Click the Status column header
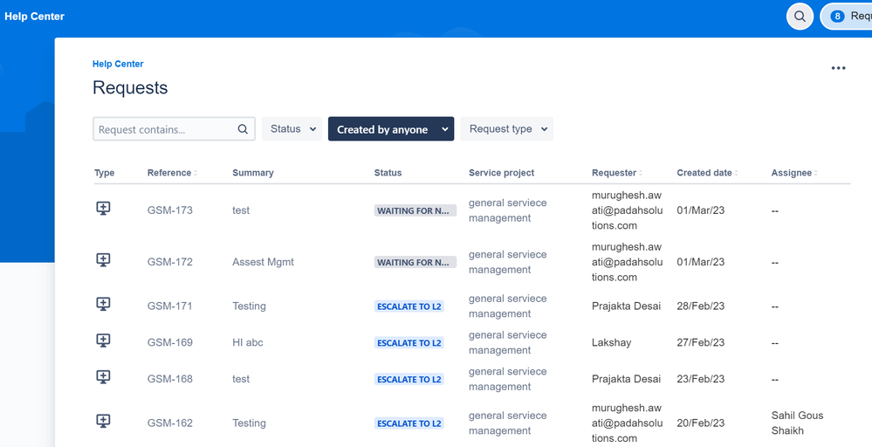The width and height of the screenshot is (872, 447). (388, 173)
